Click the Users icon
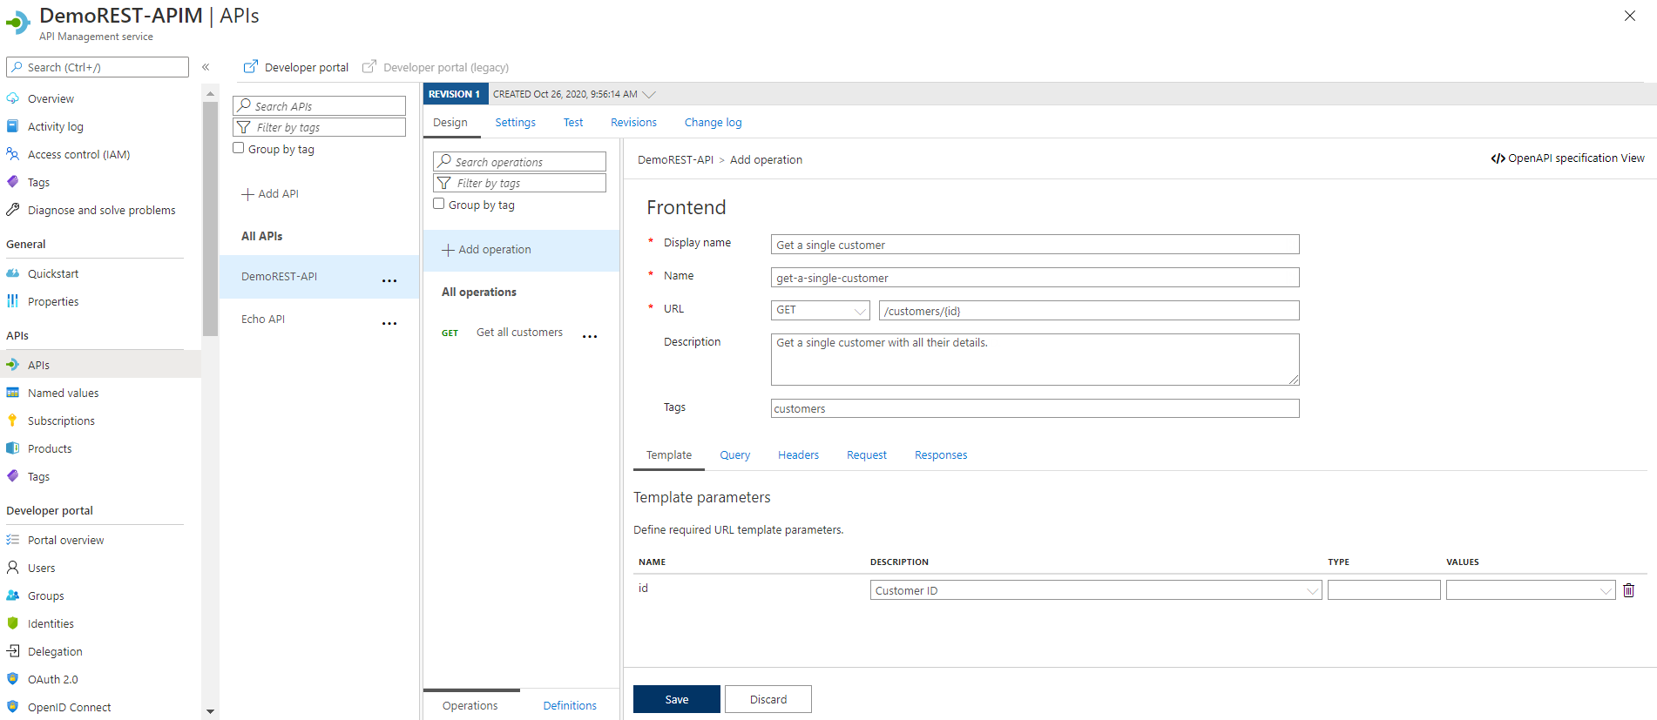This screenshot has width=1657, height=720. pyautogui.click(x=13, y=568)
